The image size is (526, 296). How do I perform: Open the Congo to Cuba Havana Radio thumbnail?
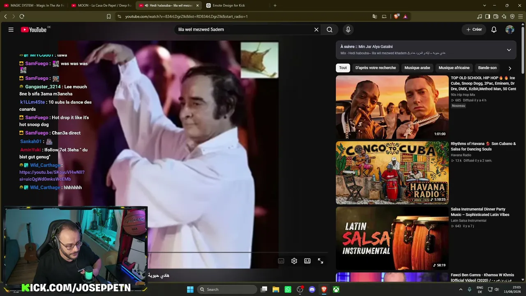392,173
